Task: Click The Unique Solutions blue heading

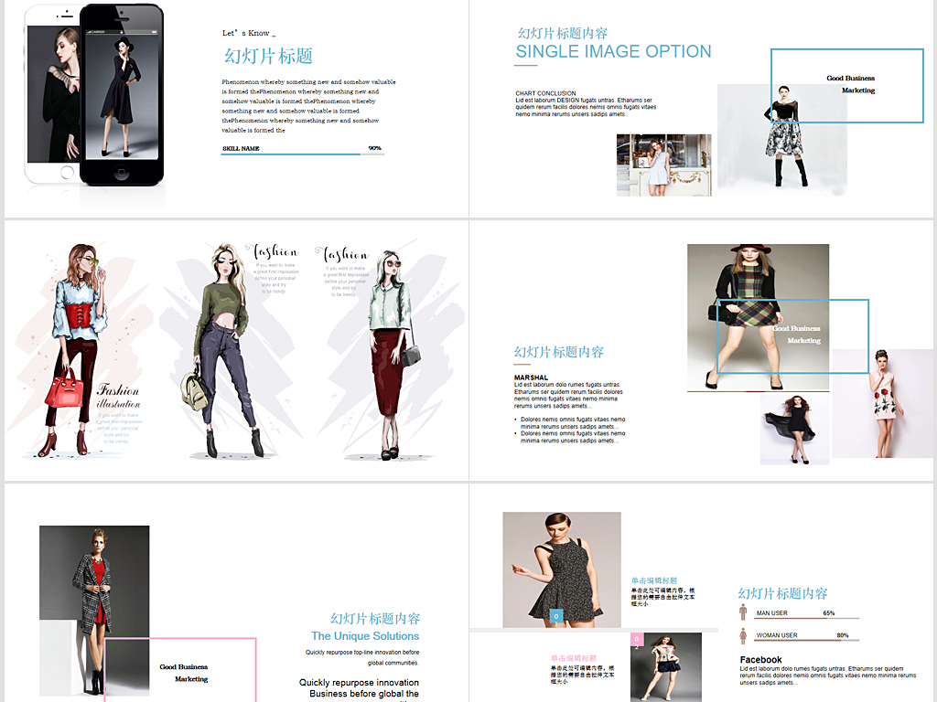Action: click(365, 636)
